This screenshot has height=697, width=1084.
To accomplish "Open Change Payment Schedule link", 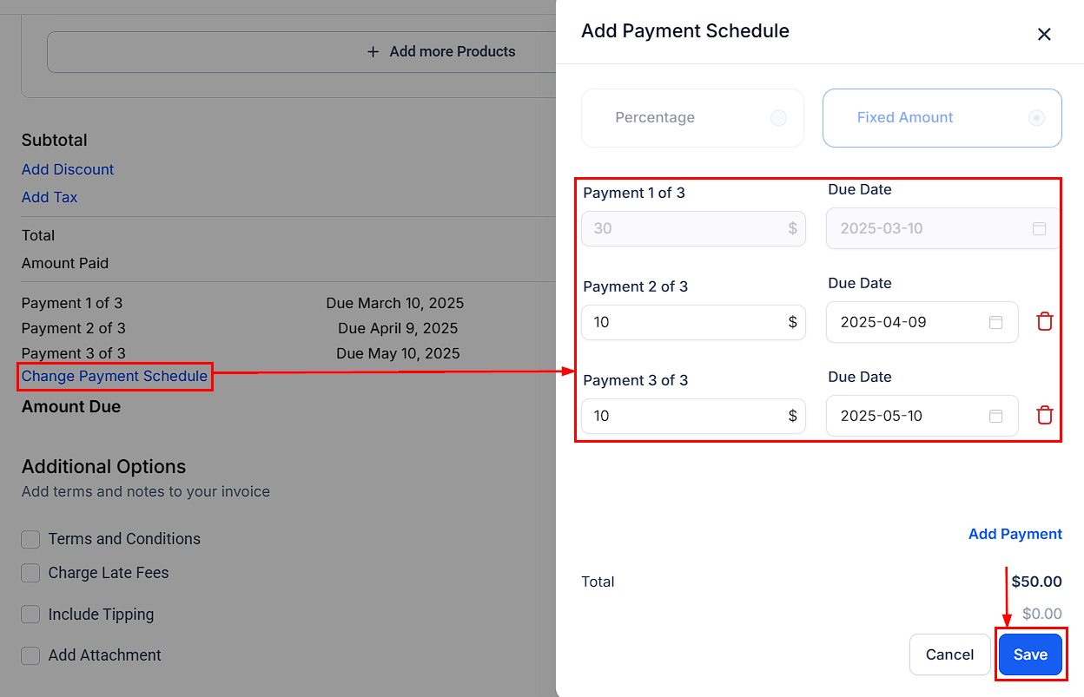I will point(115,377).
